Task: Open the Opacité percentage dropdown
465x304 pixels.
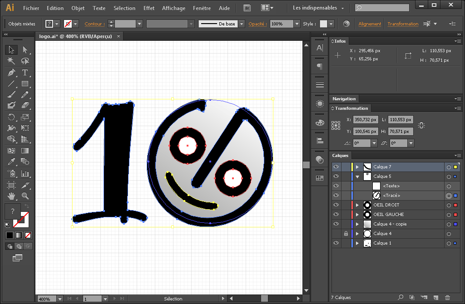Action: point(297,24)
